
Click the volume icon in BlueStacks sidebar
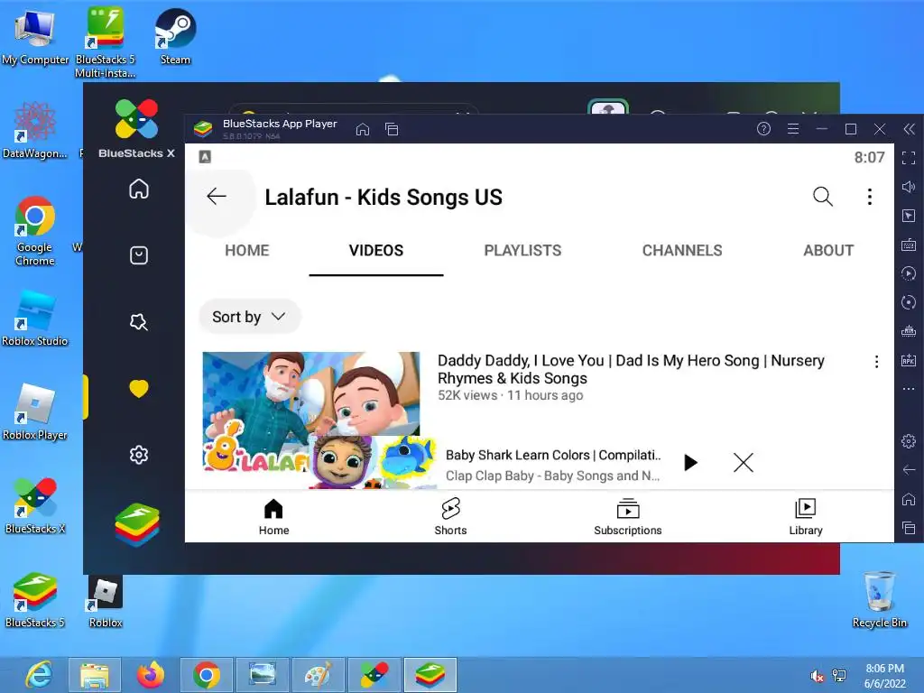[x=909, y=187]
